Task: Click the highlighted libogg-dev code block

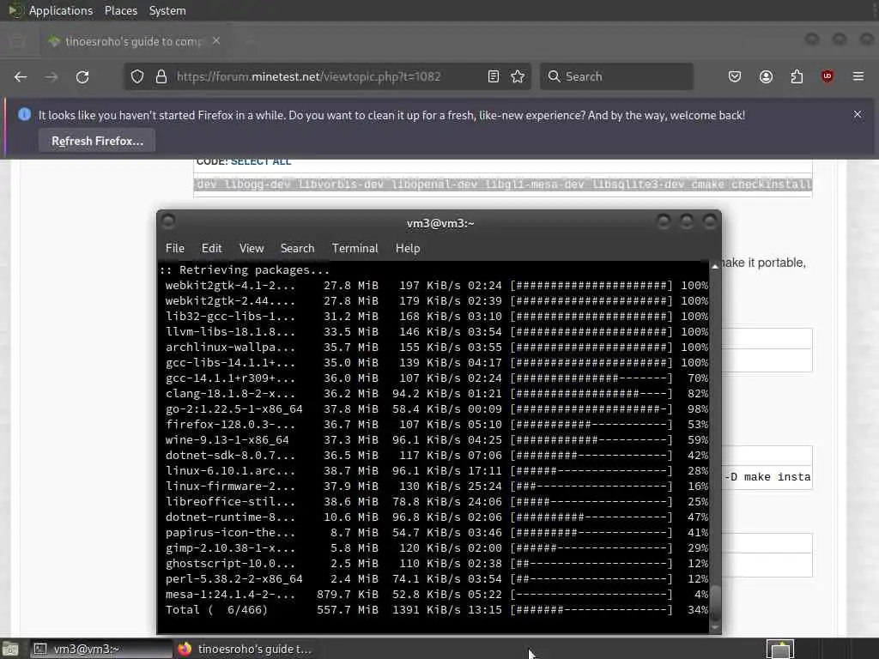Action: click(x=503, y=184)
